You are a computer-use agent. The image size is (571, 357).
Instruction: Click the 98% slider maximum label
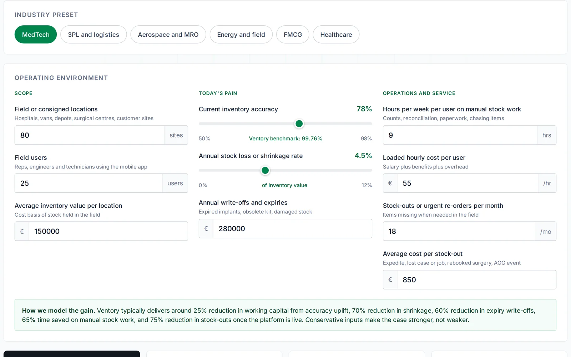[366, 139]
